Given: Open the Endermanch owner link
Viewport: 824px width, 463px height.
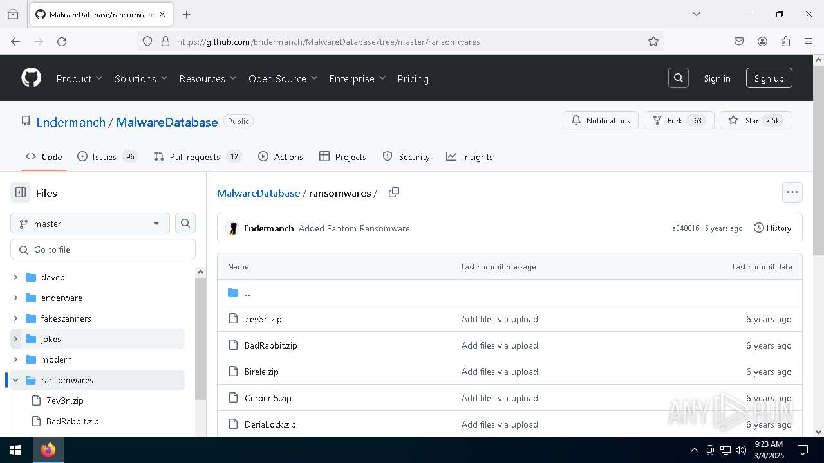Looking at the screenshot, I should point(71,122).
